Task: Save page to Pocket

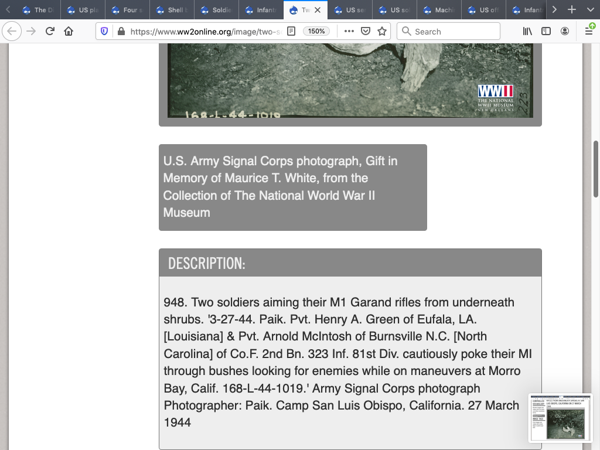Action: pyautogui.click(x=366, y=32)
